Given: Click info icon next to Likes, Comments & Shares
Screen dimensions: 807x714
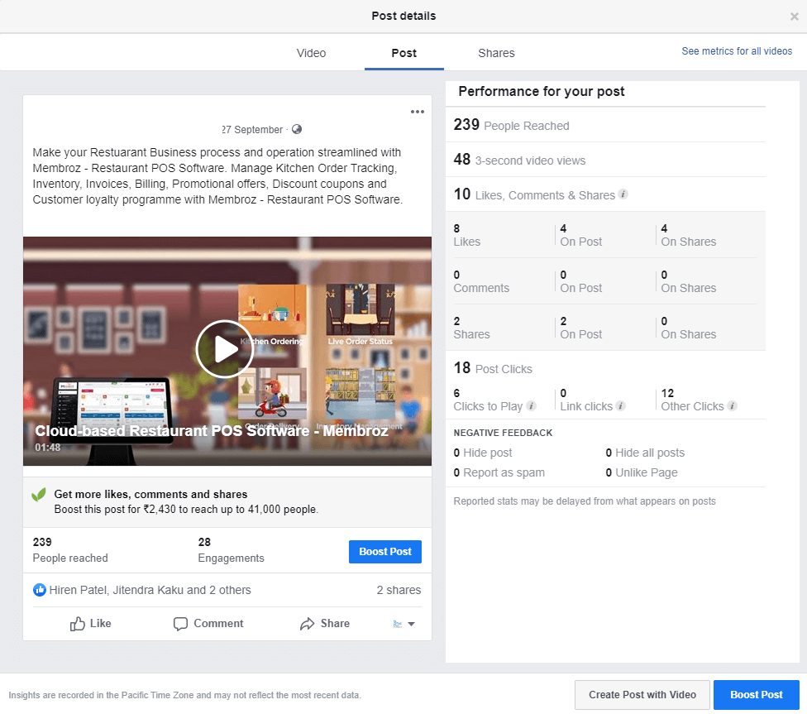Looking at the screenshot, I should tap(623, 194).
